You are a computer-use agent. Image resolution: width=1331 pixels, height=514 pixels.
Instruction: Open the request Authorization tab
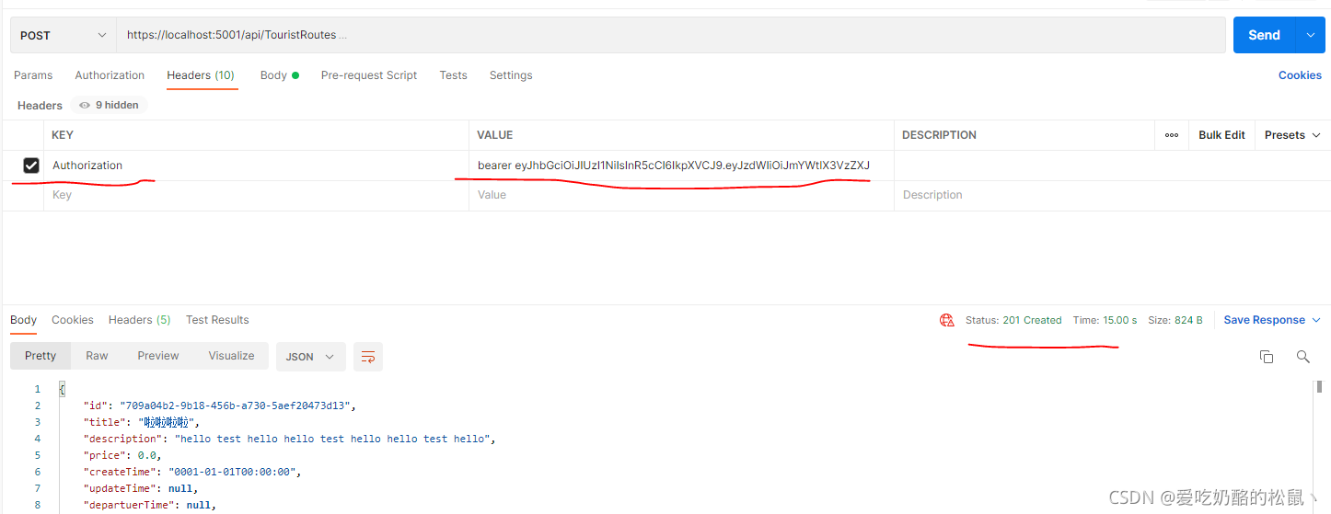click(110, 75)
